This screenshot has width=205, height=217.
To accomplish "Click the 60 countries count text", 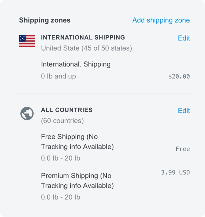I will point(62,121).
